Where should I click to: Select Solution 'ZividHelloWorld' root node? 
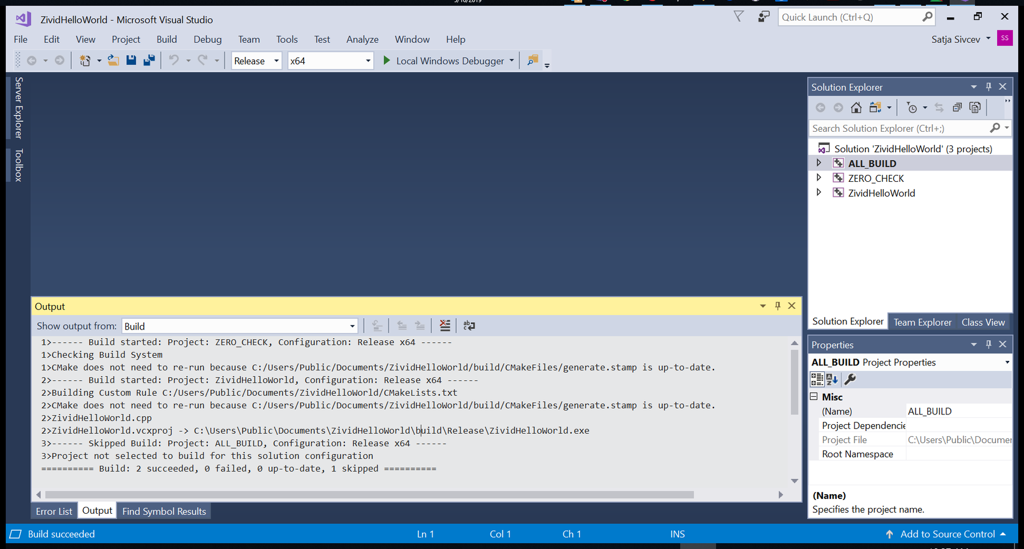click(913, 149)
